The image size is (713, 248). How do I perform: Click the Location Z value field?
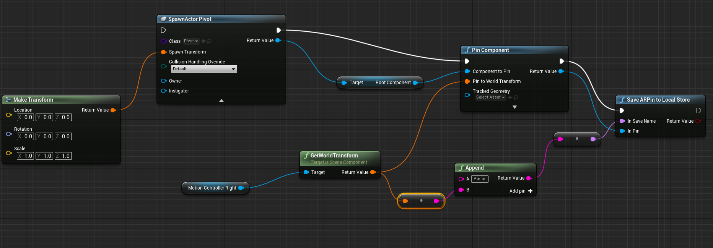click(63, 117)
